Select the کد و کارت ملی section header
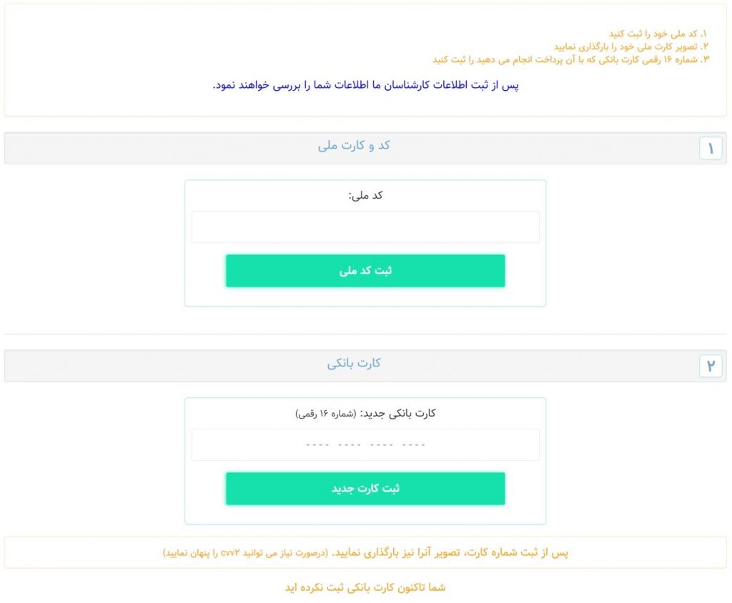 click(365, 148)
